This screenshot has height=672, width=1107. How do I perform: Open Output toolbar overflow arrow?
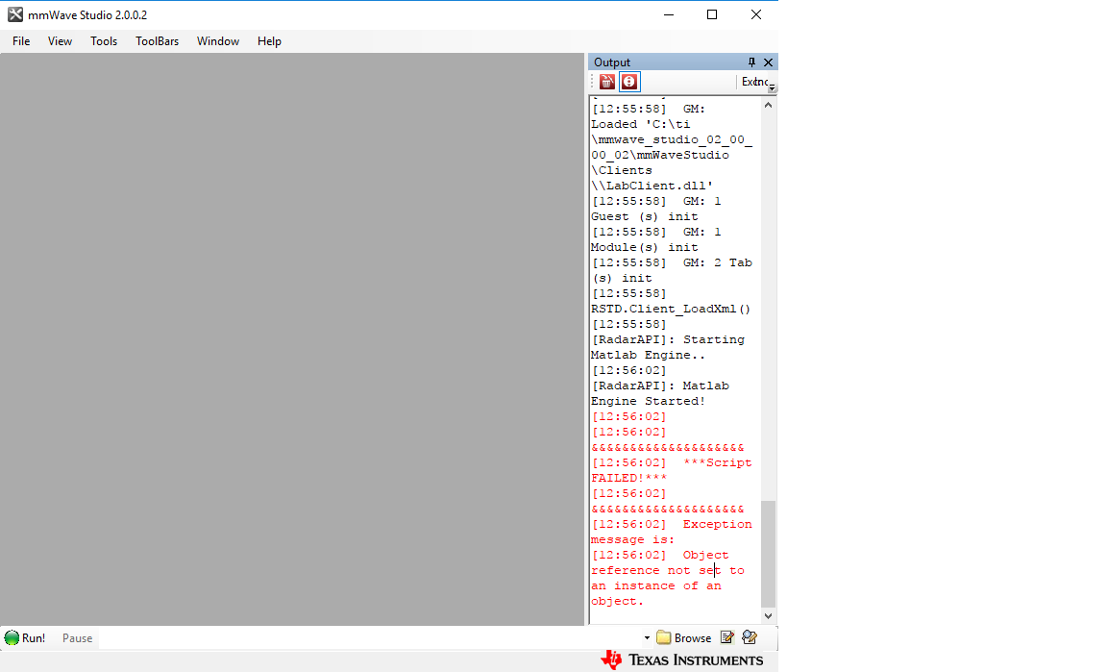point(773,87)
